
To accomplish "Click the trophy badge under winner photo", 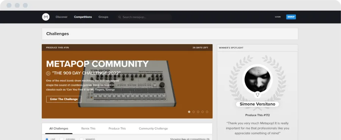I will (258, 95).
